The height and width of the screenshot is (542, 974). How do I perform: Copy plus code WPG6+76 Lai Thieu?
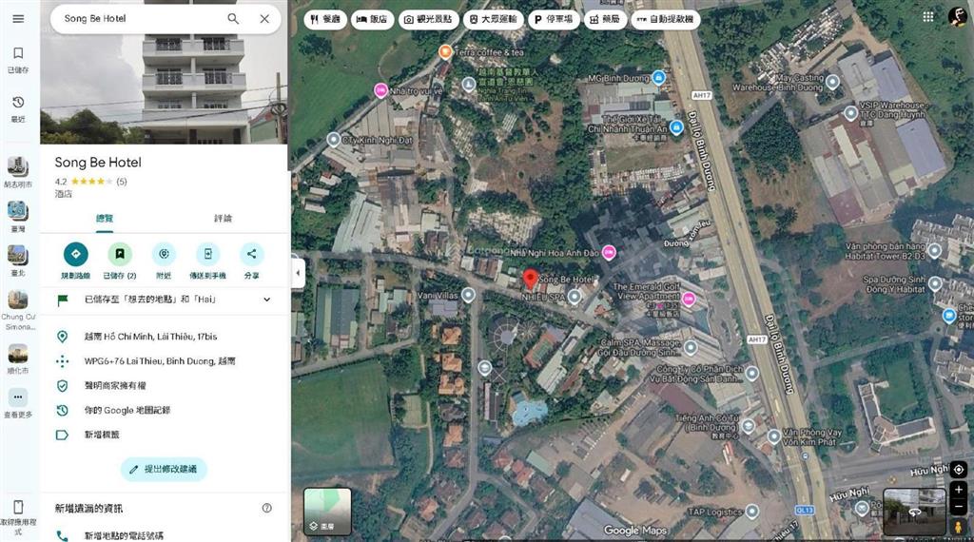tap(165, 360)
